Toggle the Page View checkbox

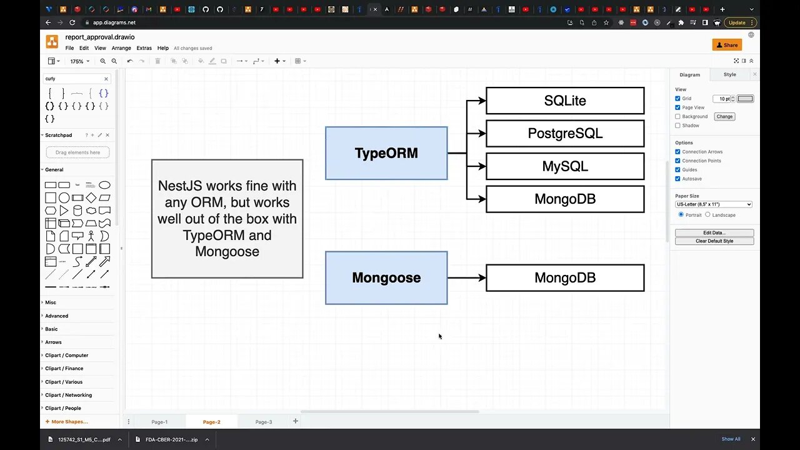677,107
